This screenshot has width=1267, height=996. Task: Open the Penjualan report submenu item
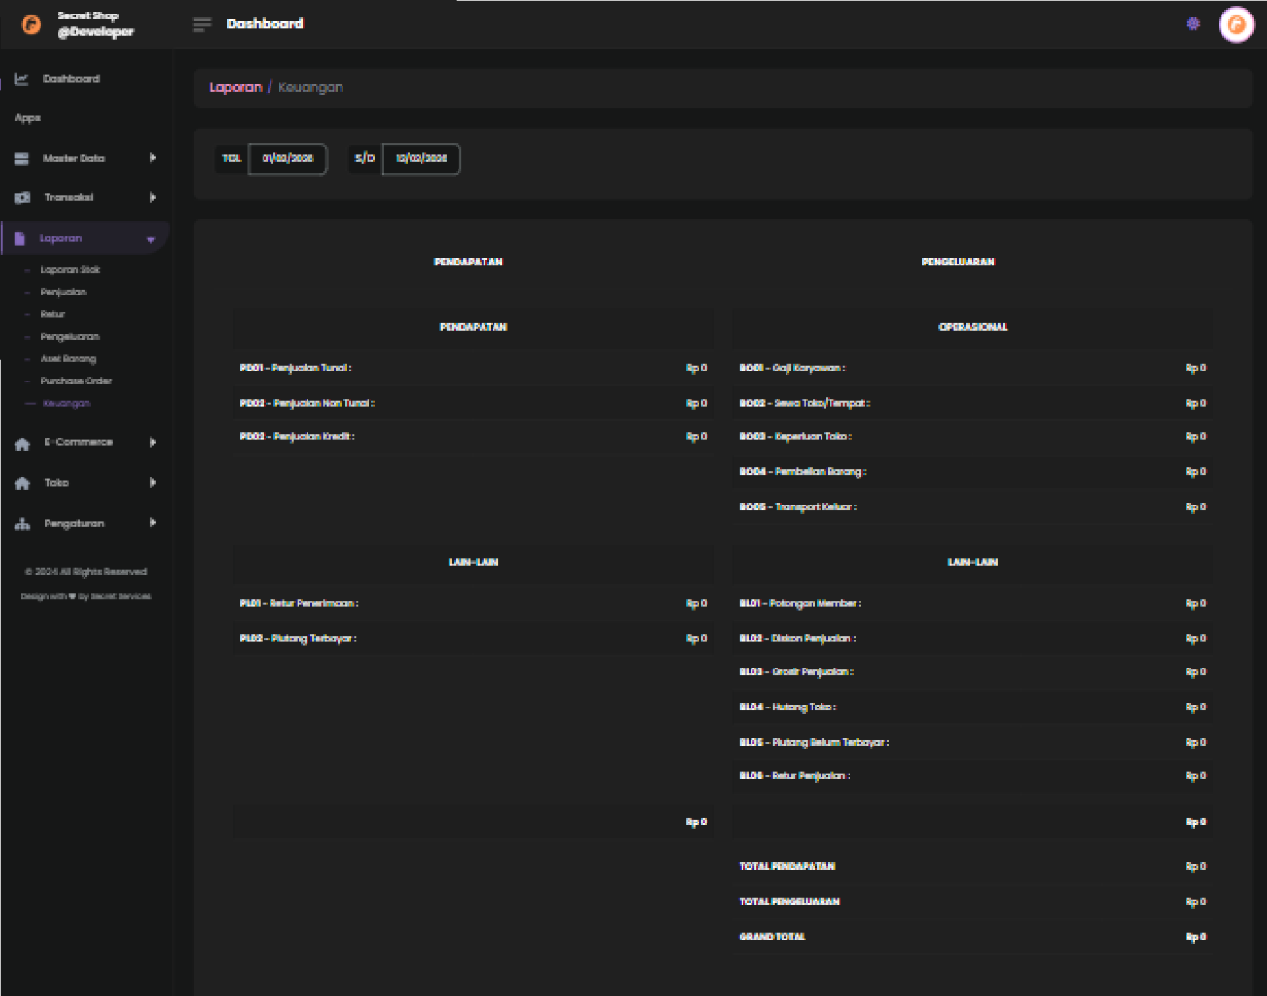[x=63, y=292]
